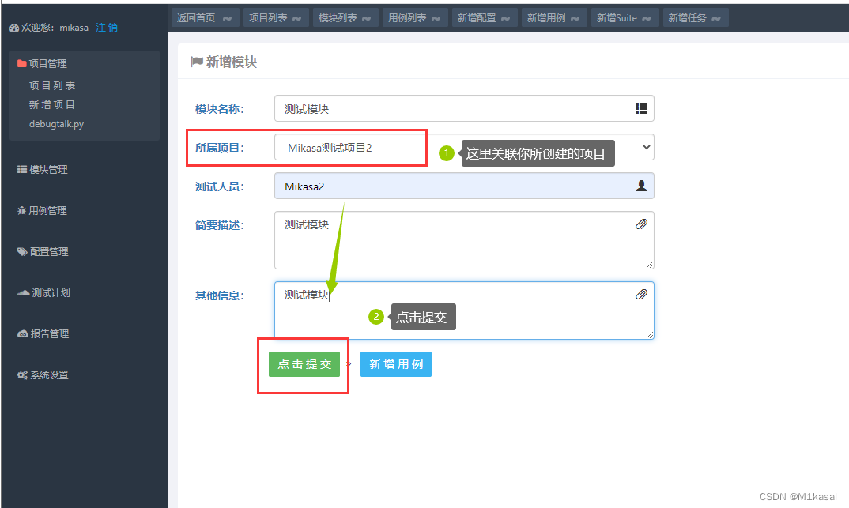Click the tags icon of 配置管理

pos(22,251)
